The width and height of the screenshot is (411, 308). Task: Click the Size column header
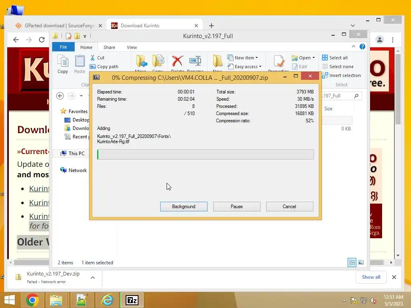tap(328, 108)
